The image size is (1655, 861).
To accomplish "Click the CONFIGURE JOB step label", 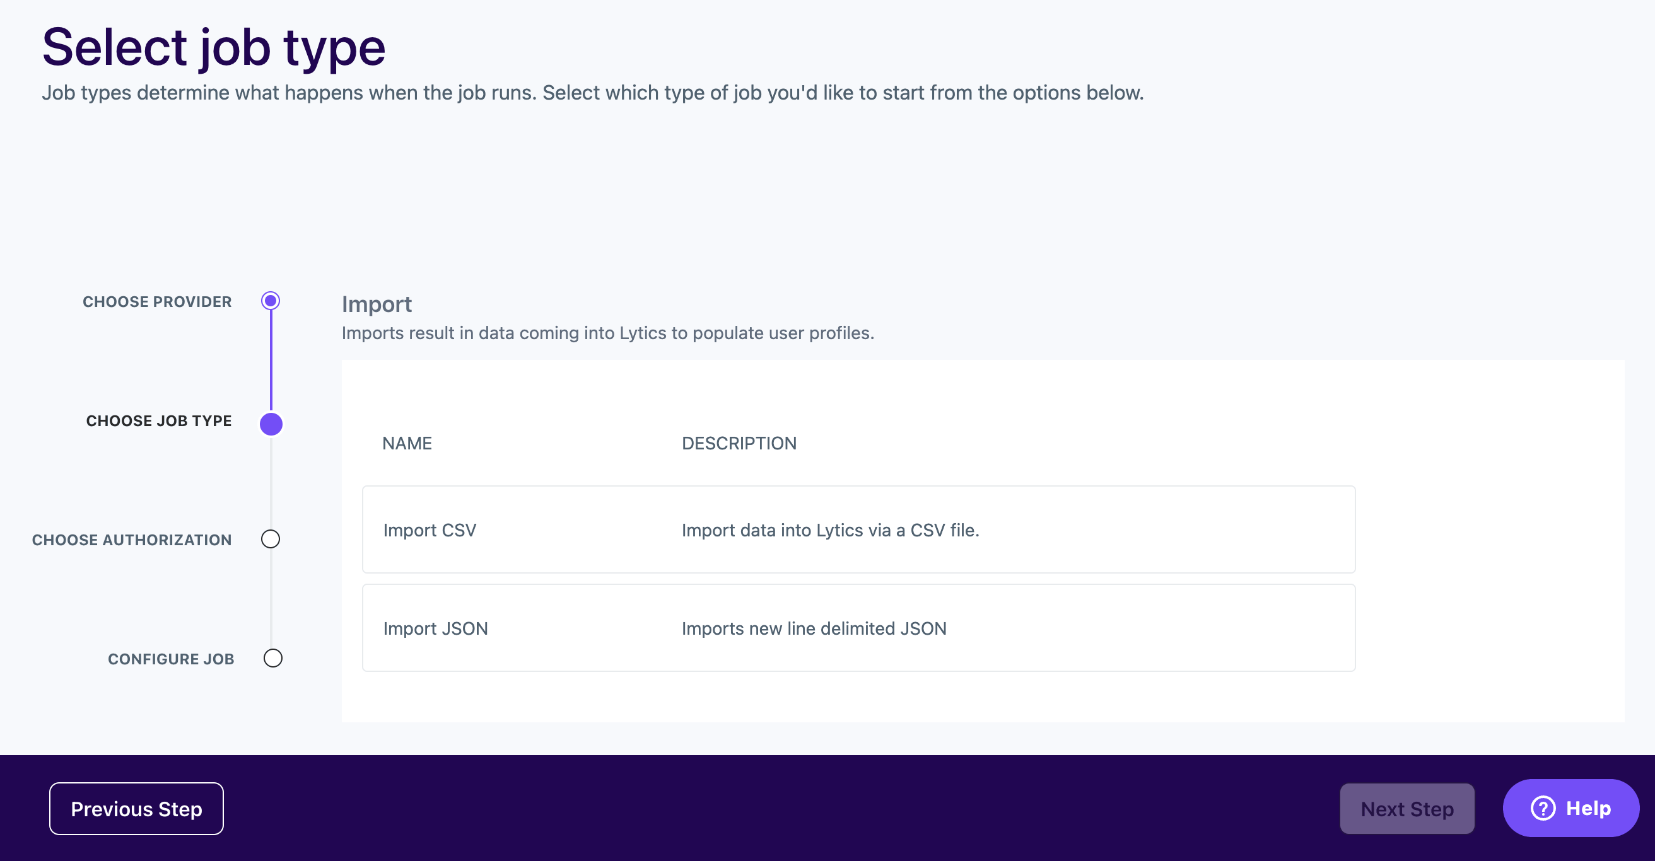I will pyautogui.click(x=171, y=659).
